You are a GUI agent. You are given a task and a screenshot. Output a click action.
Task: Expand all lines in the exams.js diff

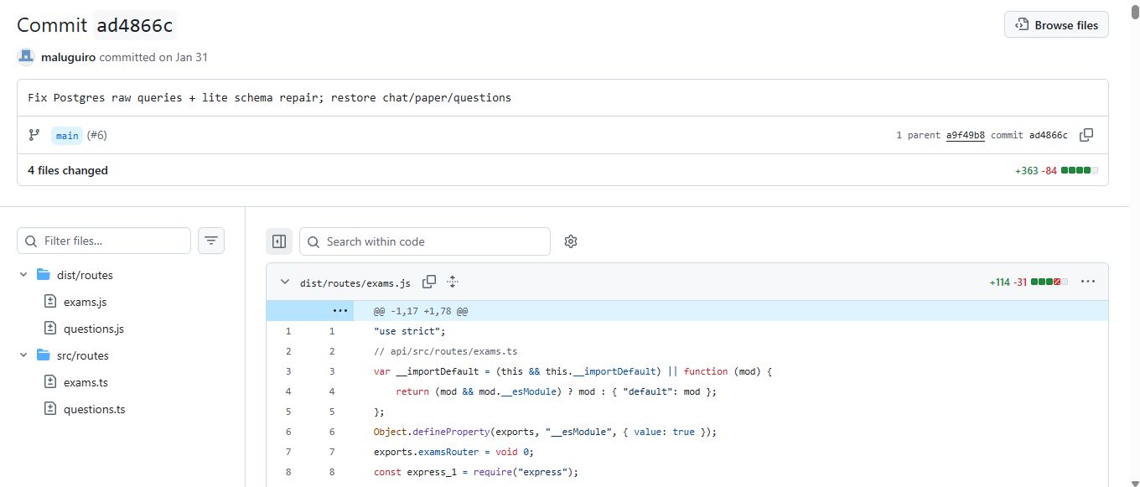coord(453,282)
